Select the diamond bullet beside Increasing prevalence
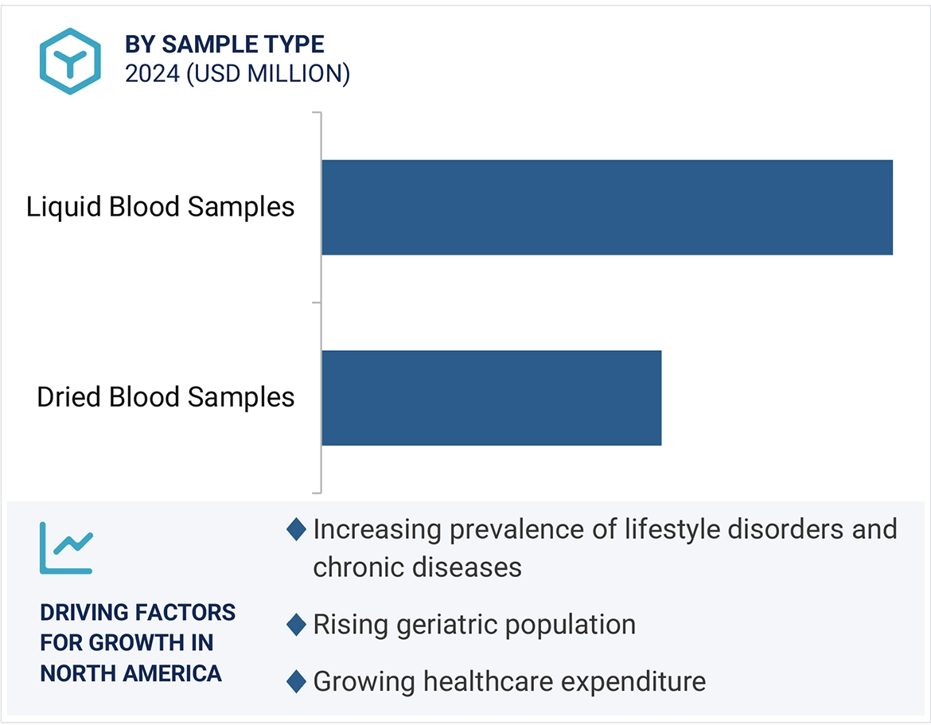Image resolution: width=931 pixels, height=725 pixels. [x=296, y=529]
